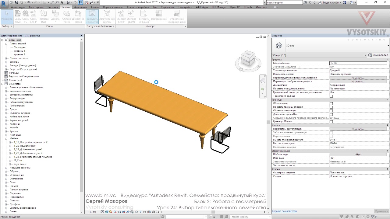The height and width of the screenshot is (219, 390).
Task: Expand the Планы потолков tree node
Action: (6, 58)
